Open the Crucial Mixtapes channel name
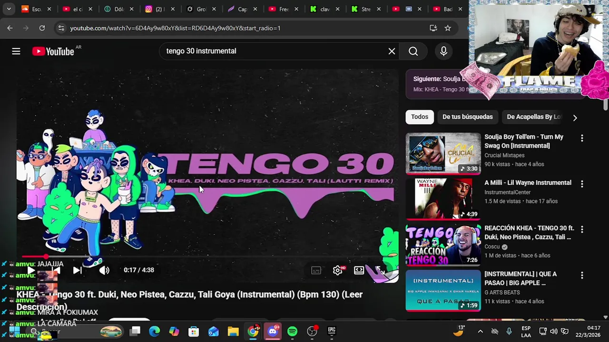The image size is (609, 342). [x=504, y=155]
